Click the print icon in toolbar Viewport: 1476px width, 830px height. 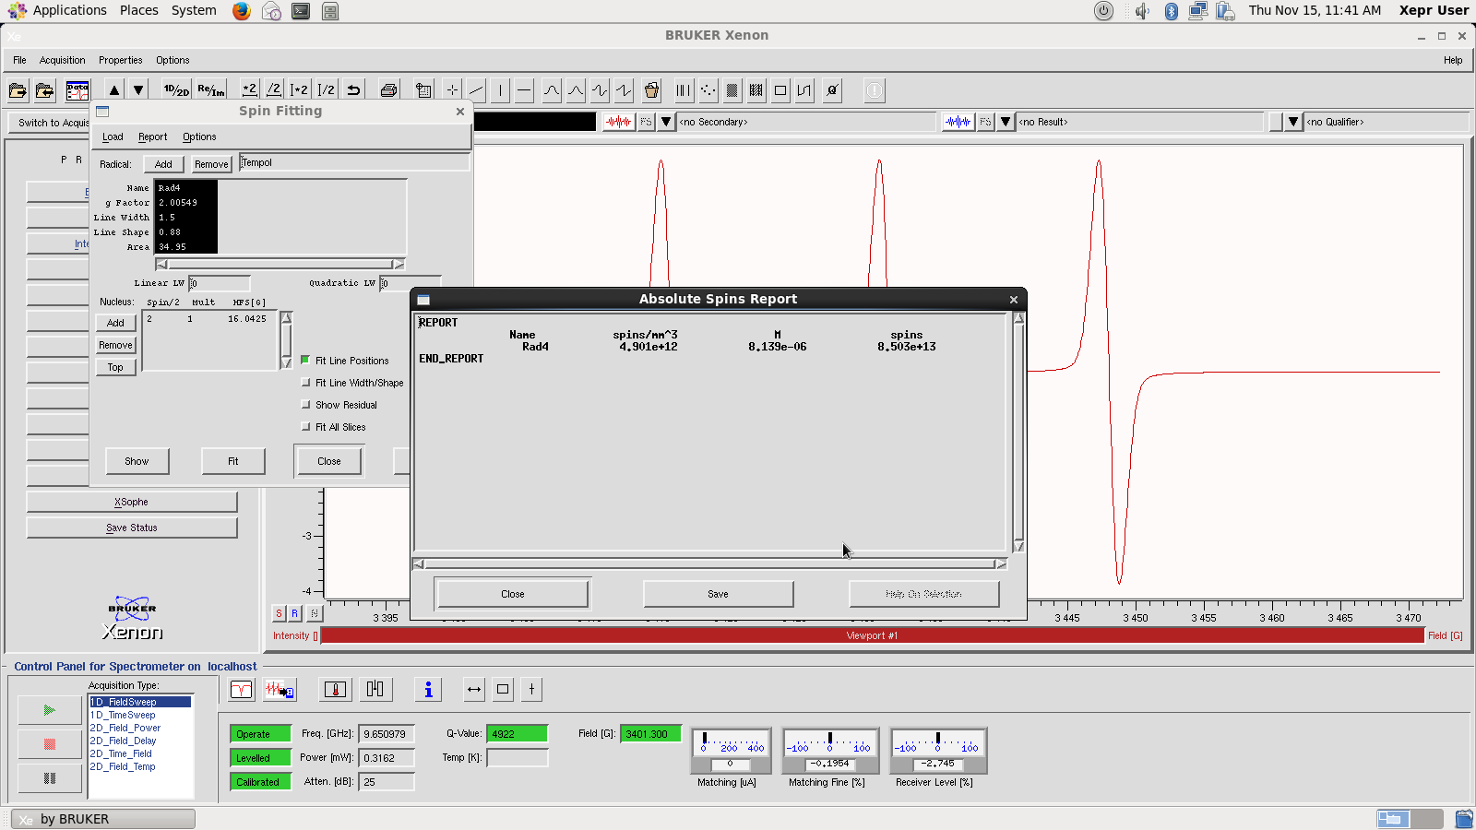click(x=388, y=90)
